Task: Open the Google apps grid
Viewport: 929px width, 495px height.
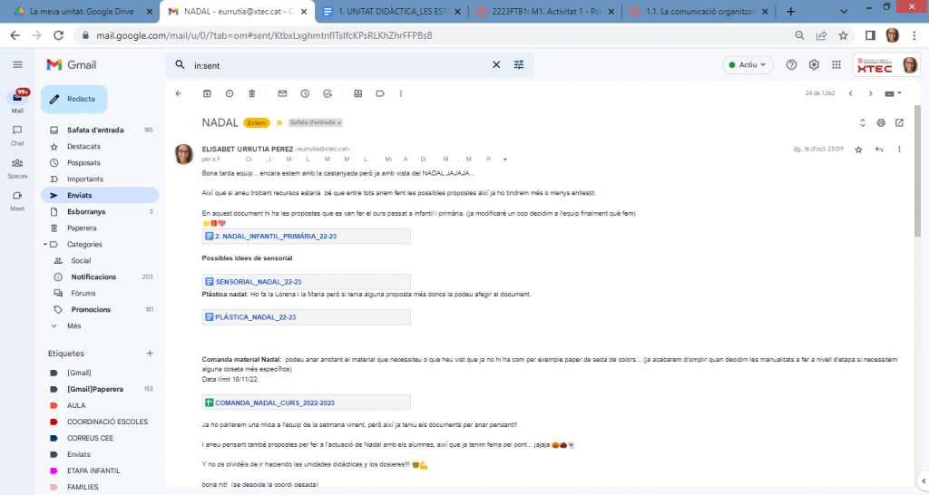Action: pos(836,65)
